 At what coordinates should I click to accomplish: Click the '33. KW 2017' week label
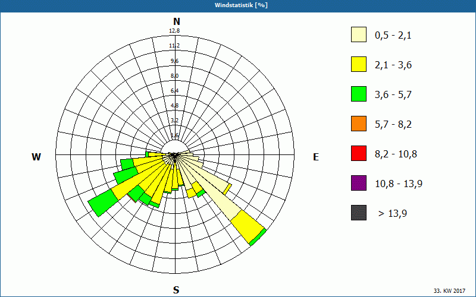coord(449,291)
